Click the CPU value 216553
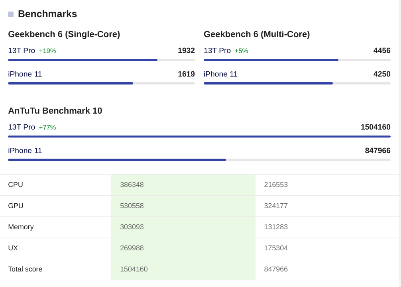The image size is (401, 287). pyautogui.click(x=276, y=185)
